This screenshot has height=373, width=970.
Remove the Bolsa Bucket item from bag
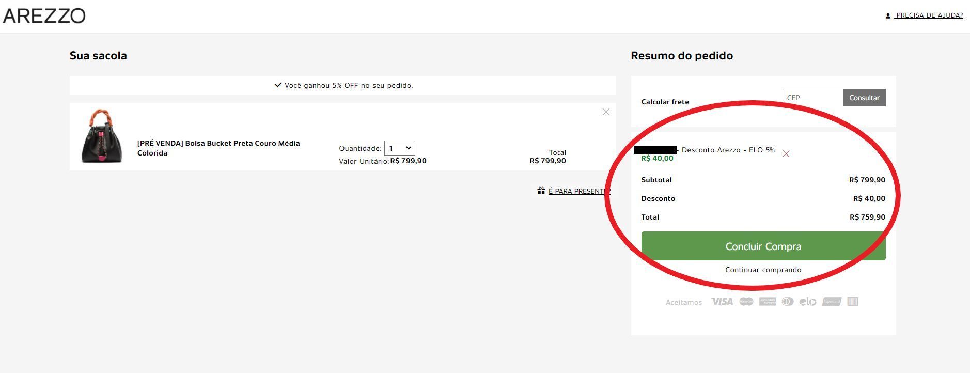point(606,112)
